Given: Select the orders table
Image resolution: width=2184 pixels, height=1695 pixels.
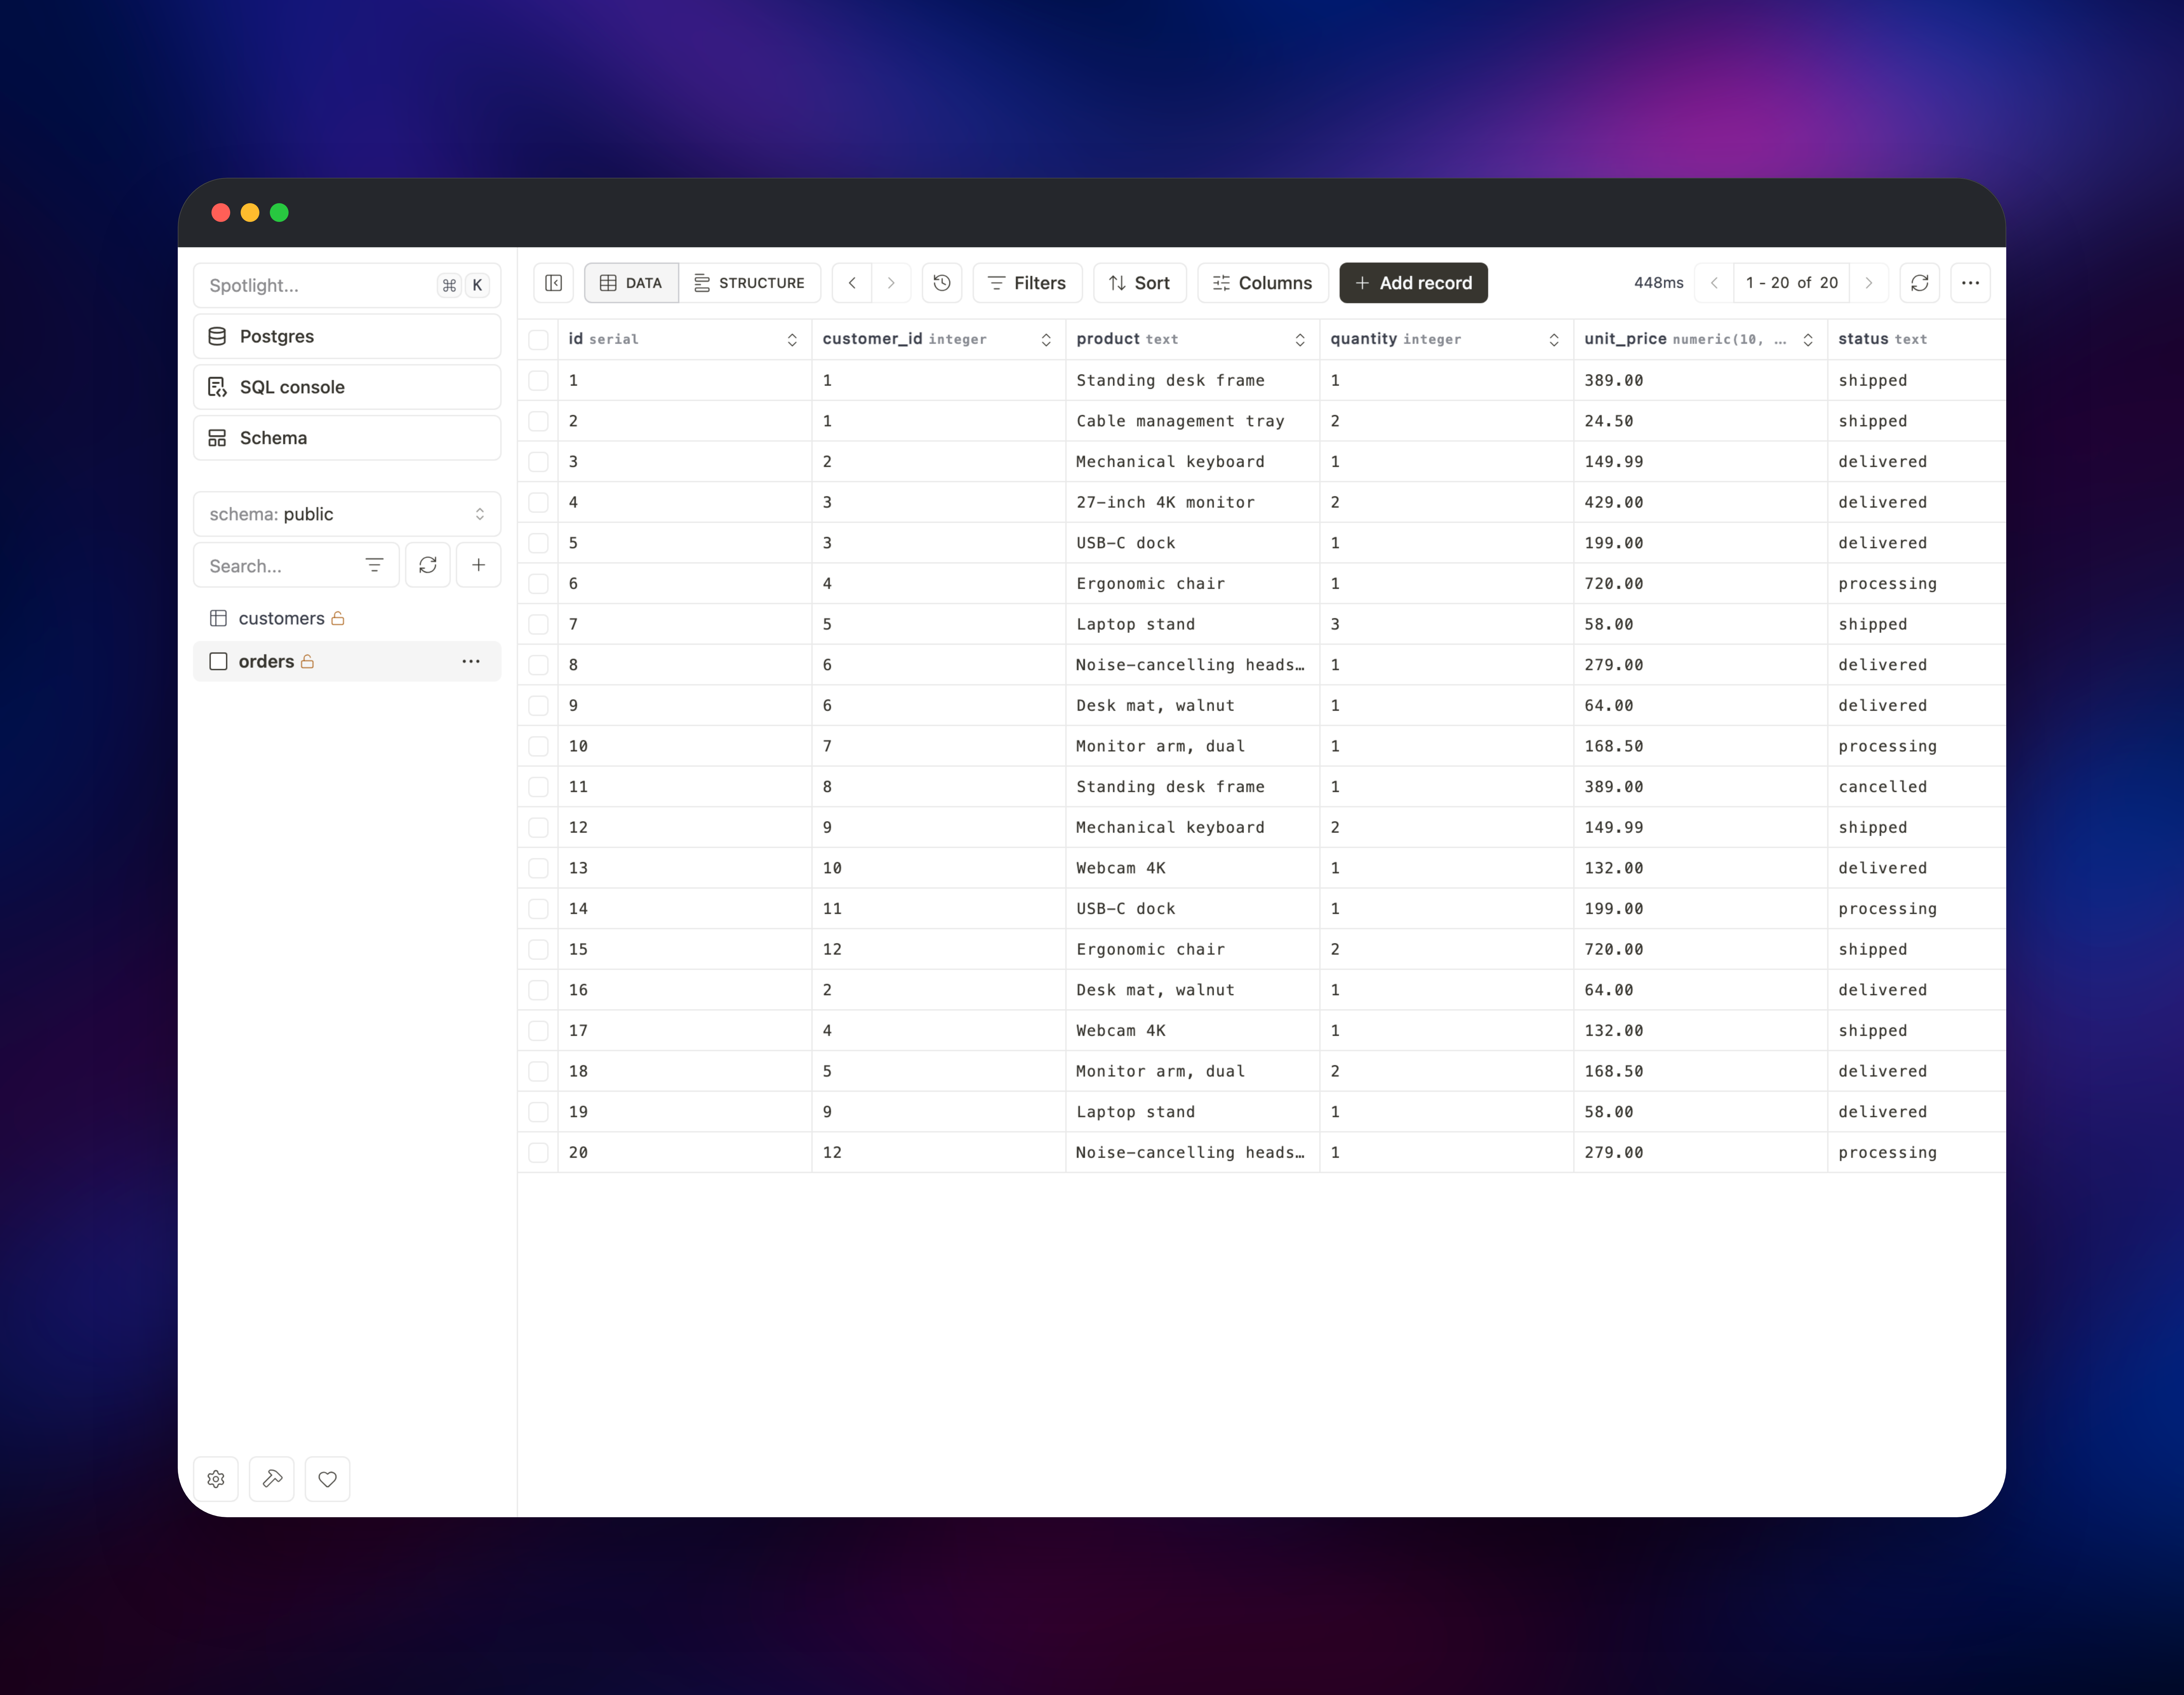Looking at the screenshot, I should (347, 661).
